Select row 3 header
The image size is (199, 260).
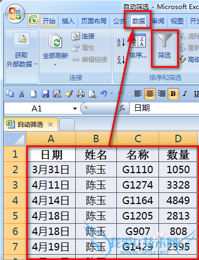point(15,185)
